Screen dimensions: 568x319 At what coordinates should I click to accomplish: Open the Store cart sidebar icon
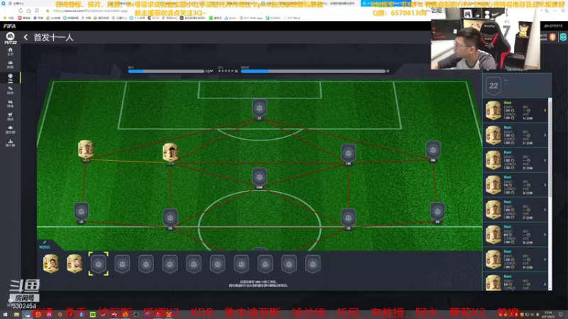pyautogui.click(x=10, y=116)
